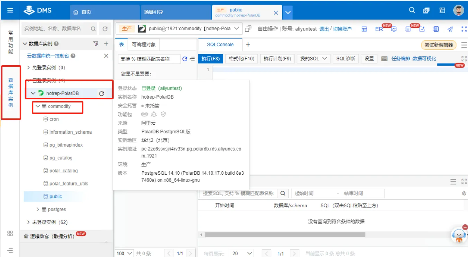Click the user avatar in top bar

[x=459, y=10]
